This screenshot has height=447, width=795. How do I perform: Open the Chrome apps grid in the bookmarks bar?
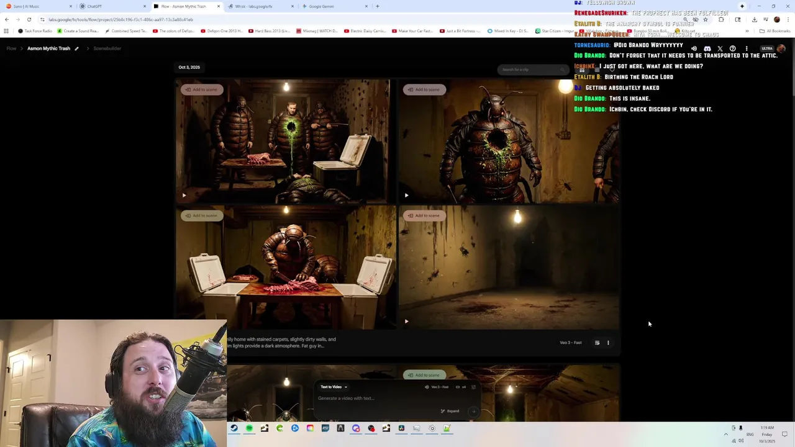tap(6, 30)
